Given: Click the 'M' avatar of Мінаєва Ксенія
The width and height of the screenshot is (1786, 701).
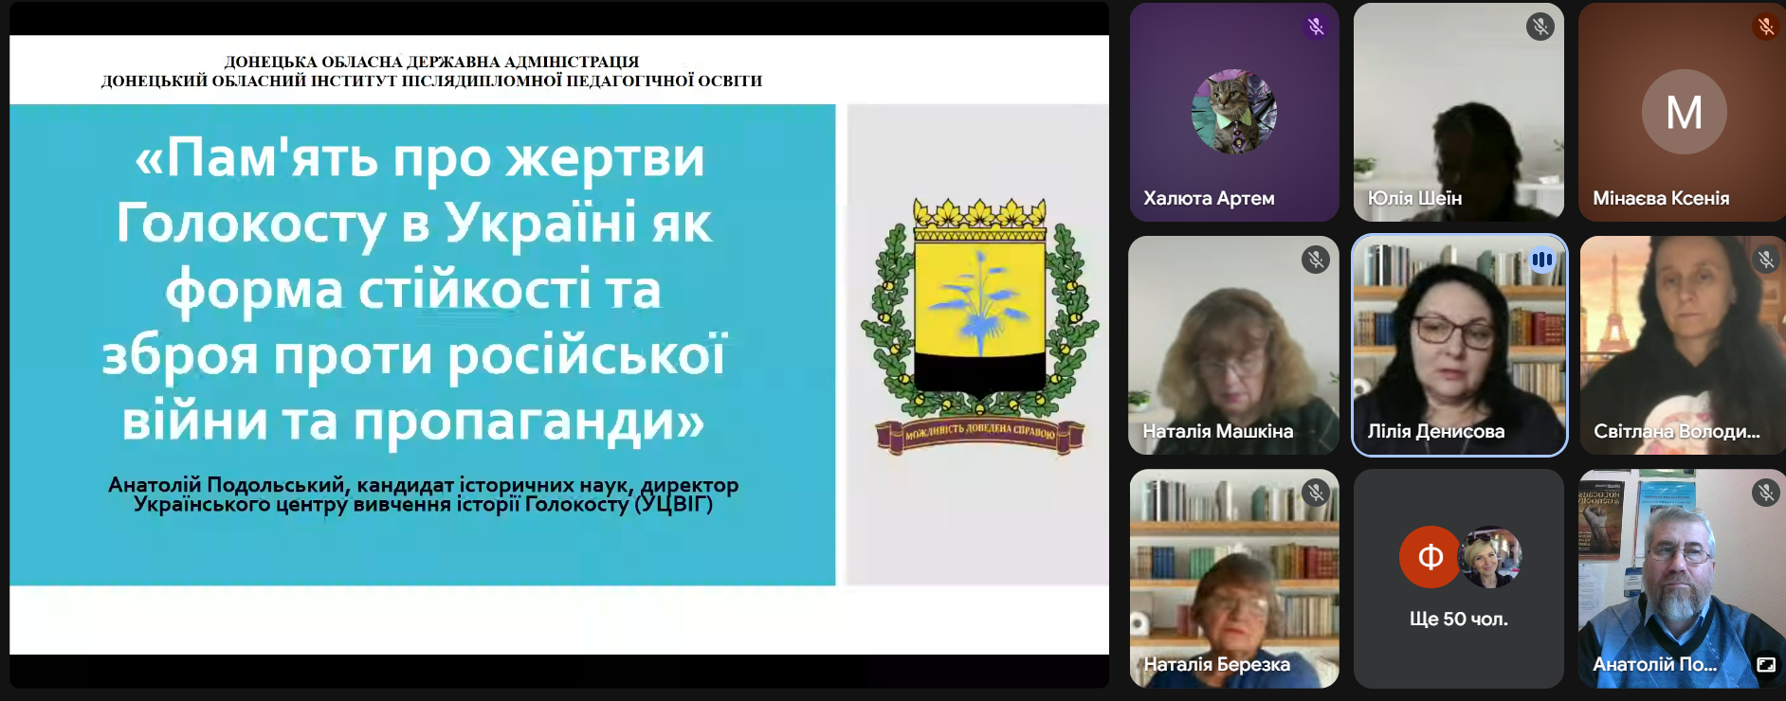Looking at the screenshot, I should [1684, 112].
